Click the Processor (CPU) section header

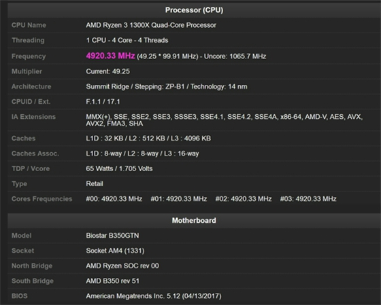pos(194,10)
